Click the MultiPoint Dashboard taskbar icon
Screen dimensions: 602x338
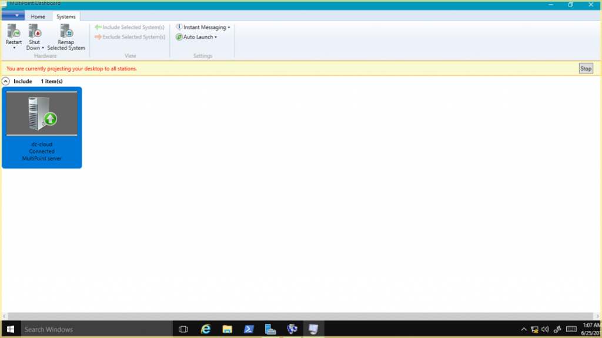pyautogui.click(x=313, y=329)
